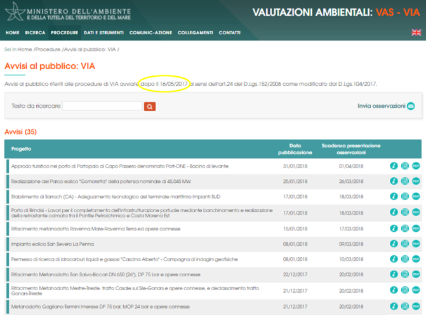
Task: Click the Invia osservazioni link
Action: pyautogui.click(x=386, y=106)
